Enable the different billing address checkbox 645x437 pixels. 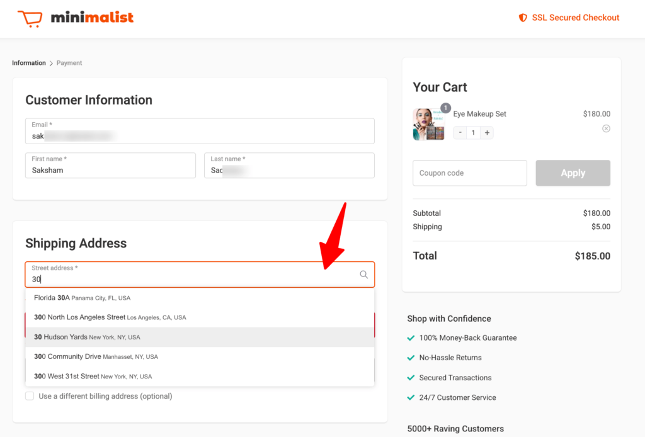(x=30, y=396)
